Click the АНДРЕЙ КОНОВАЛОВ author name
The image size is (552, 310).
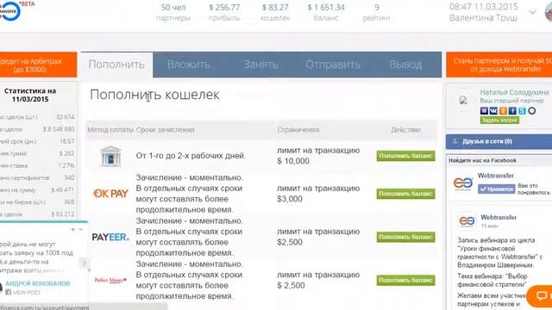pos(38,283)
